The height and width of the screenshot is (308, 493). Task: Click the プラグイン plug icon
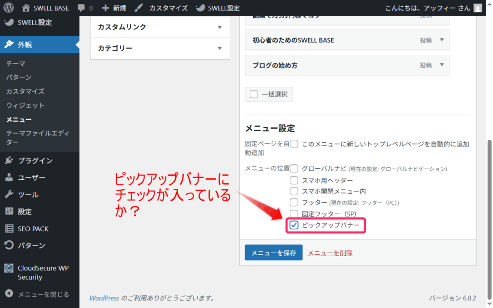(9, 160)
